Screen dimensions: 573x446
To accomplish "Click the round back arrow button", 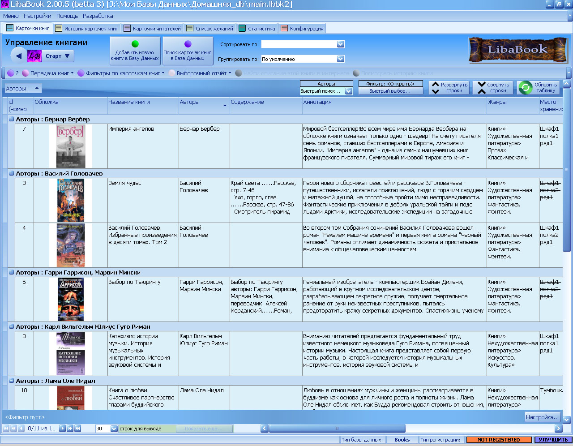I will (18, 56).
